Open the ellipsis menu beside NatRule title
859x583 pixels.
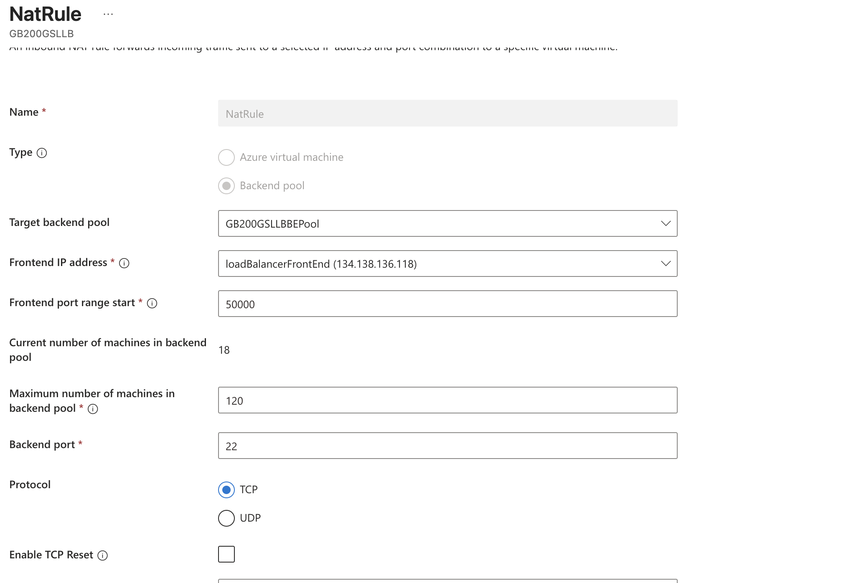108,15
